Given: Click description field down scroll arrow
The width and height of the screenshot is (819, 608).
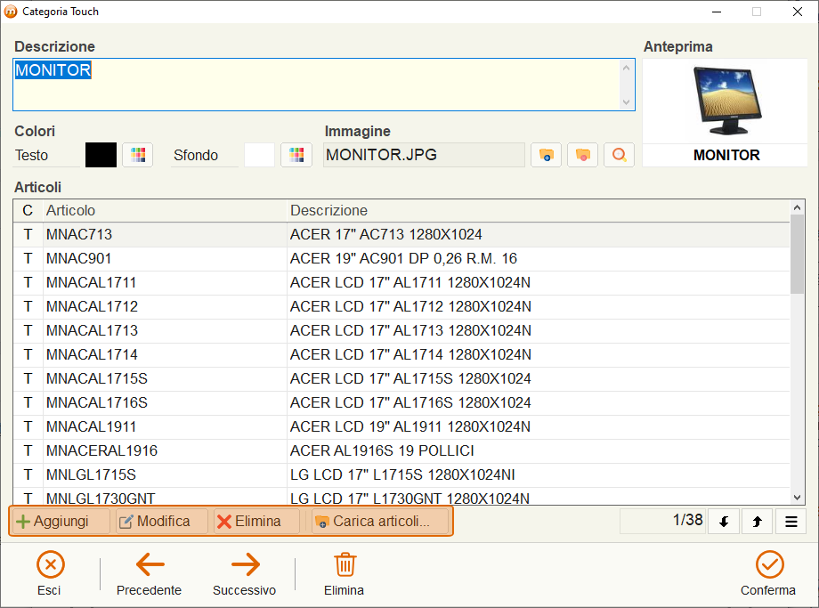Looking at the screenshot, I should (x=626, y=102).
